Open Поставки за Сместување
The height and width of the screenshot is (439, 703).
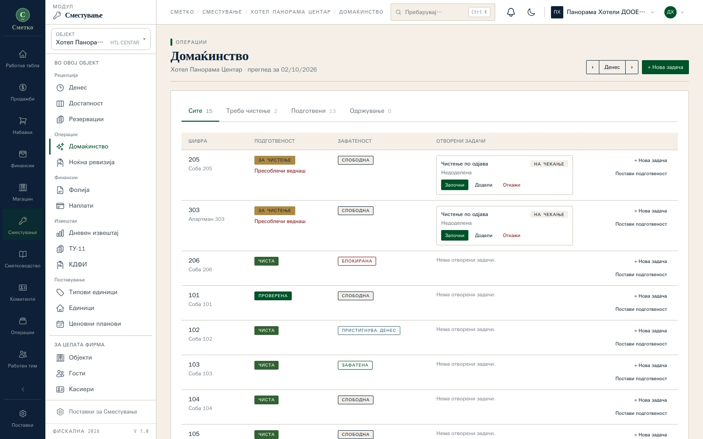pyautogui.click(x=101, y=412)
